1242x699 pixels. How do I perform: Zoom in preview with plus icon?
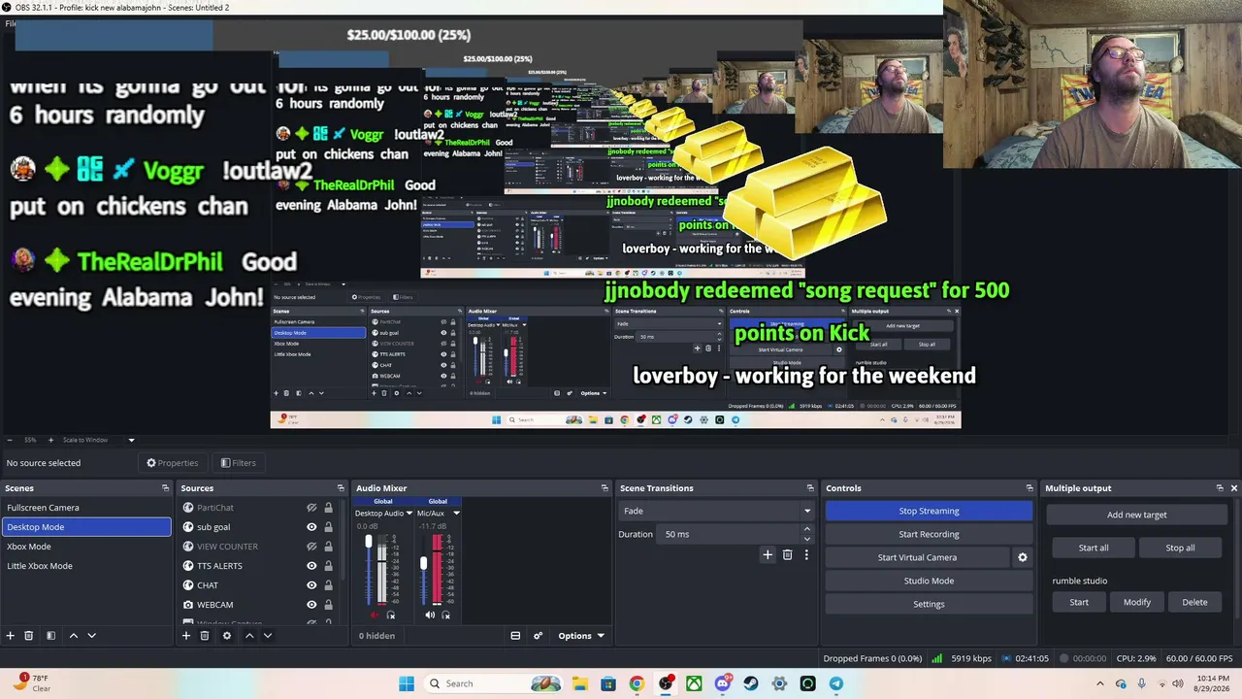[x=51, y=440]
